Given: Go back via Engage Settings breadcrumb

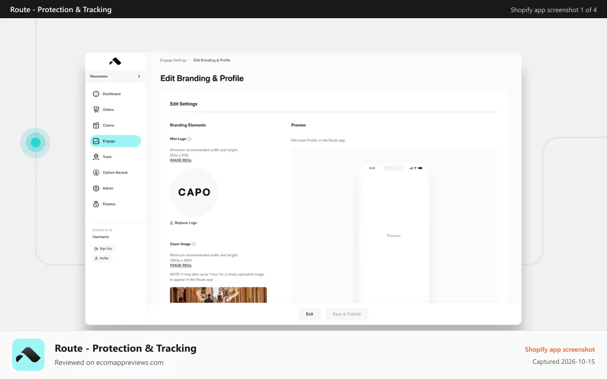Looking at the screenshot, I should pos(174,60).
